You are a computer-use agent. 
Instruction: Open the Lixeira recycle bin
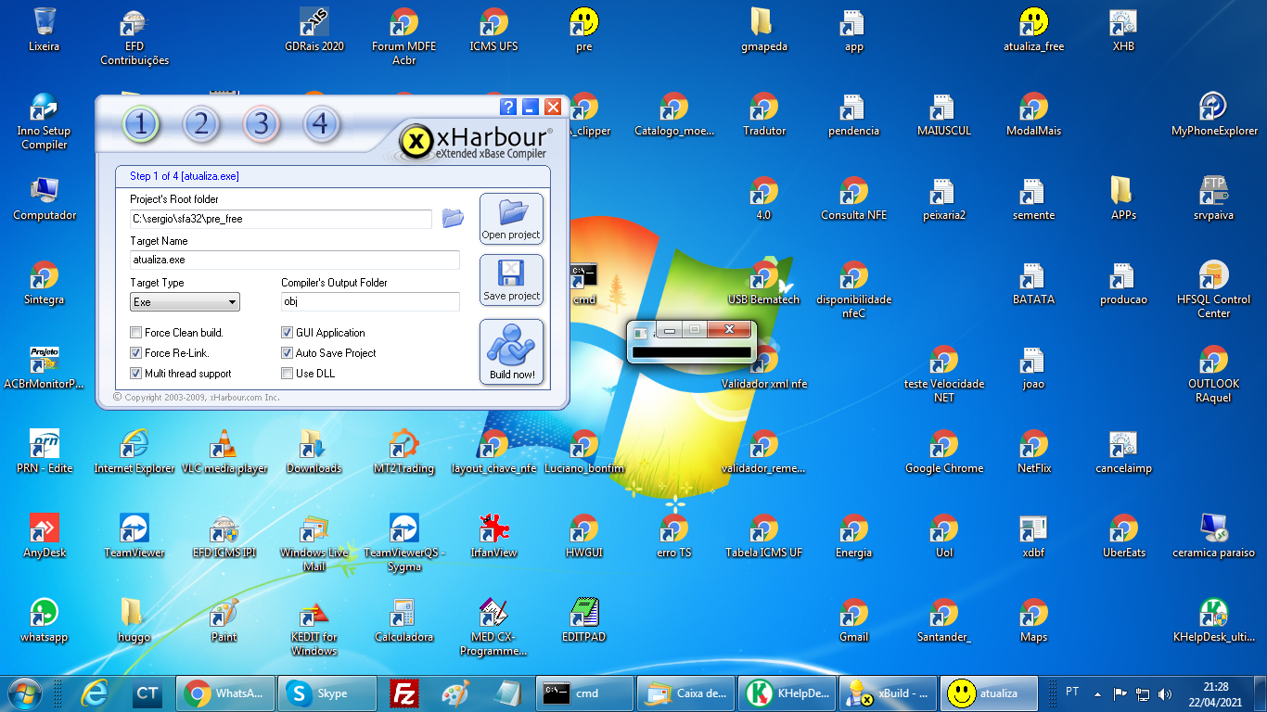coord(44,24)
